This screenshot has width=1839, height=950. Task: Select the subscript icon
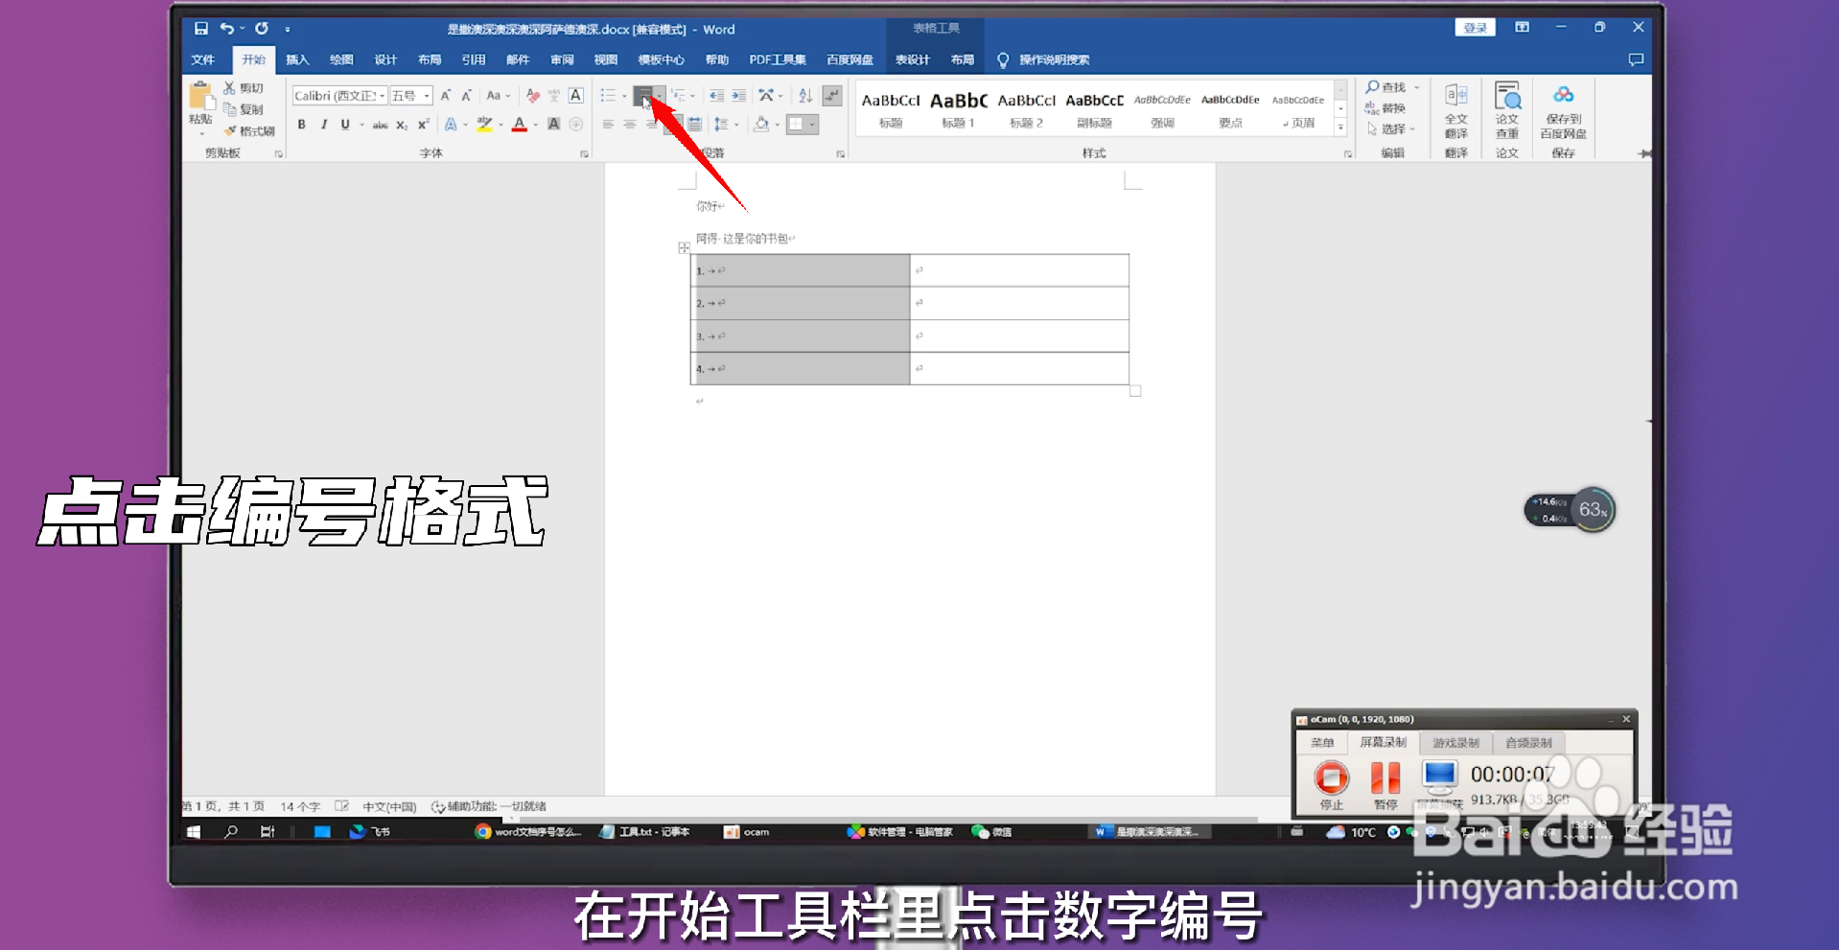[x=402, y=124]
